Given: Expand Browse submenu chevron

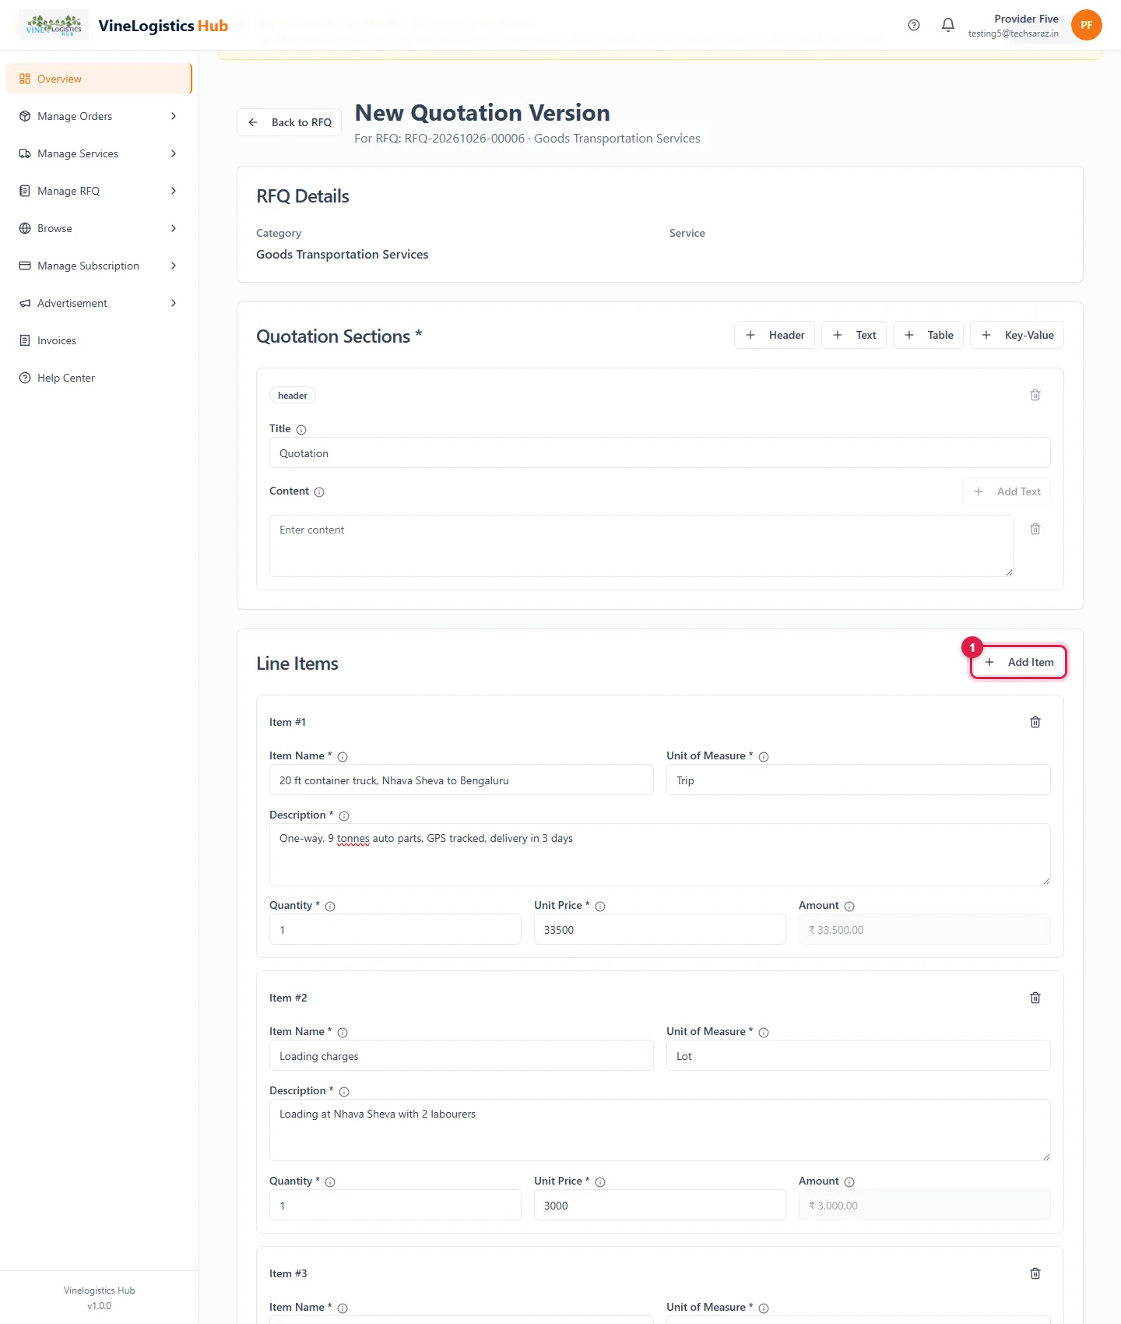Looking at the screenshot, I should click(174, 228).
